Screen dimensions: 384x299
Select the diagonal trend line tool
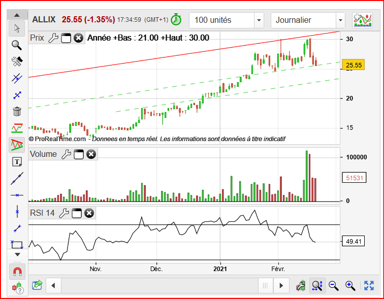[x=17, y=178]
